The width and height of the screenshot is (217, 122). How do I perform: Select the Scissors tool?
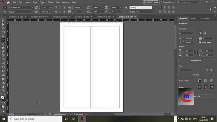point(3,63)
